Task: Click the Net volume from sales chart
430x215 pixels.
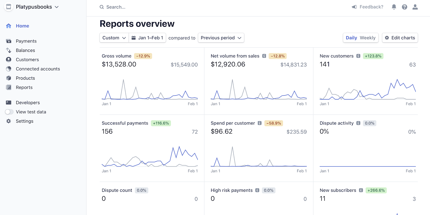Action: (x=259, y=89)
